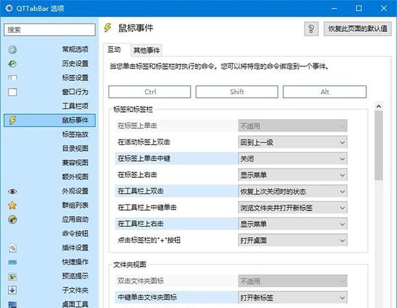Open the 在工具栏上中键单击 dropdown

point(292,208)
